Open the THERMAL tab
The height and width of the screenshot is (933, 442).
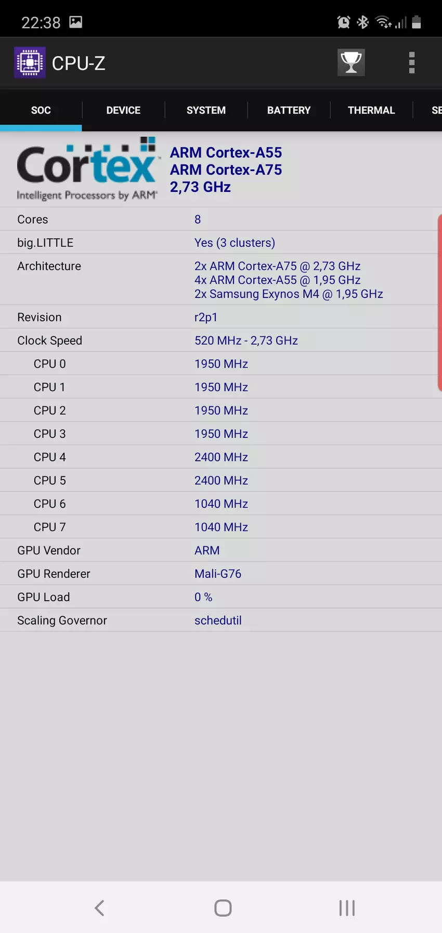[x=371, y=110]
